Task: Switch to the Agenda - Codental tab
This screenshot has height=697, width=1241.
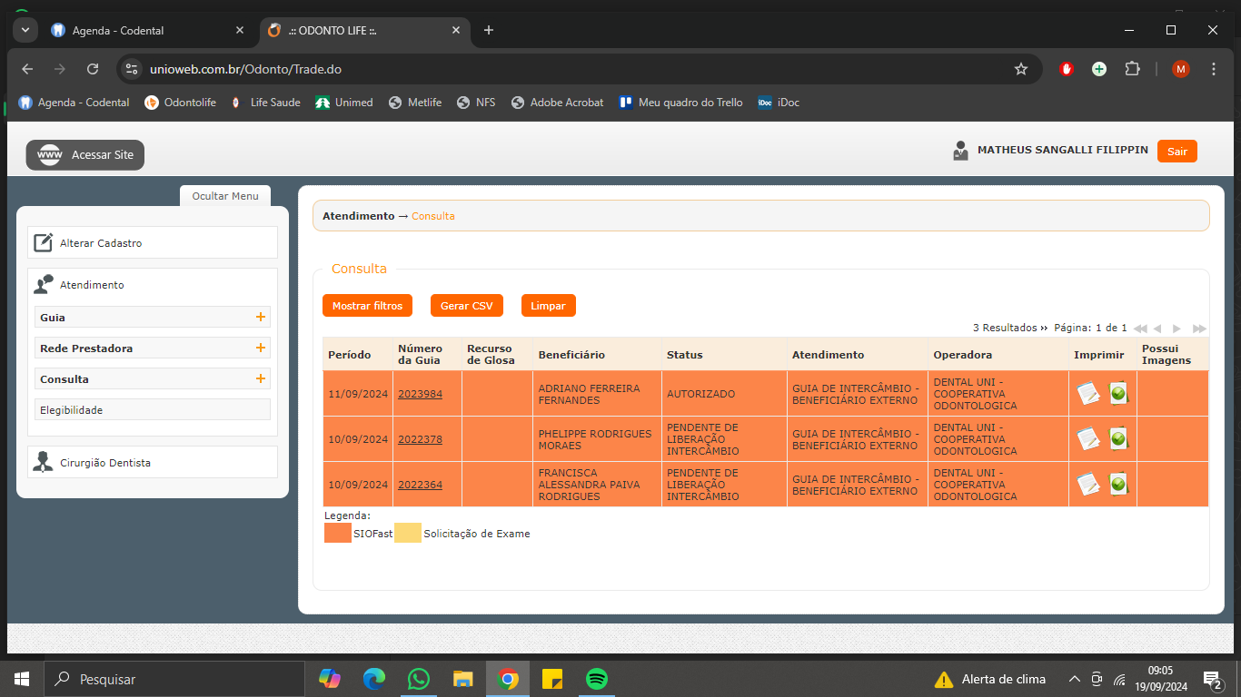Action: point(118,30)
